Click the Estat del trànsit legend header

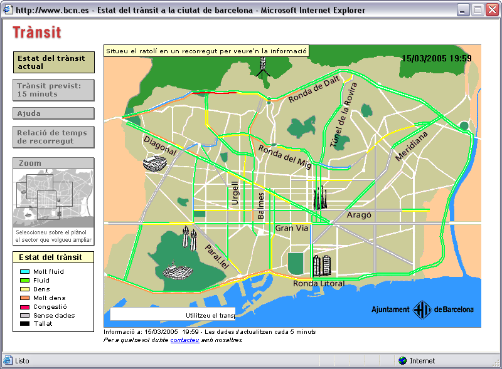[x=53, y=257]
